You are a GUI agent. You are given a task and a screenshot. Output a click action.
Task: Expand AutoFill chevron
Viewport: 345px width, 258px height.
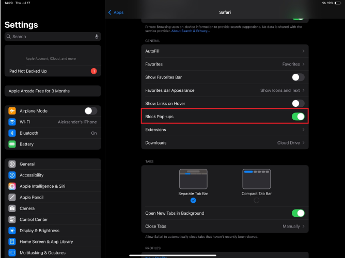coord(303,51)
